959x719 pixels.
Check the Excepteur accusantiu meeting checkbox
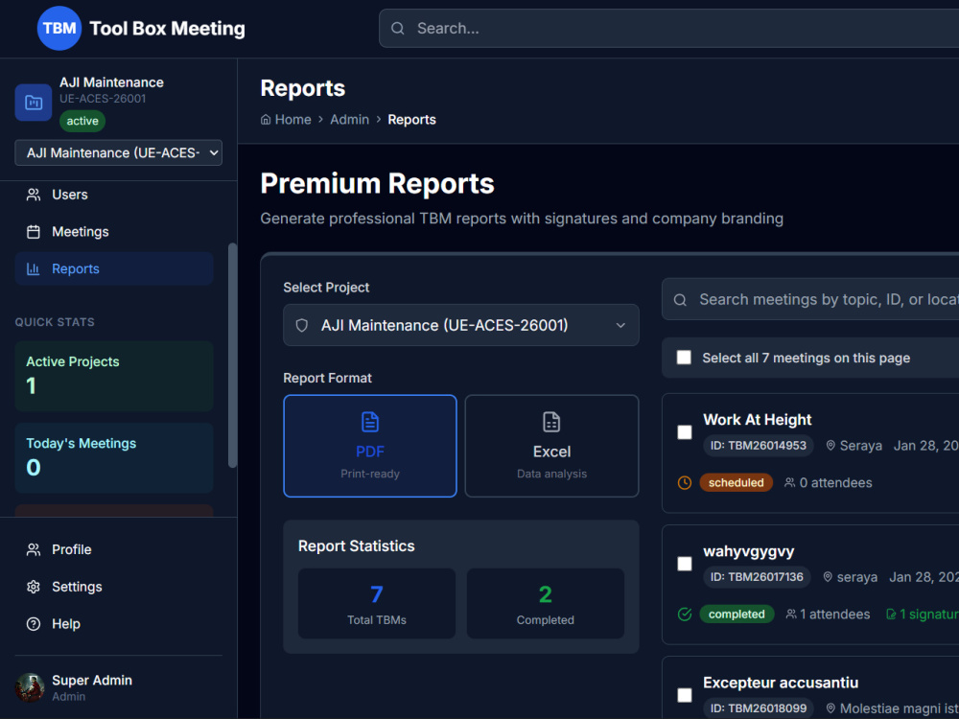coord(685,695)
